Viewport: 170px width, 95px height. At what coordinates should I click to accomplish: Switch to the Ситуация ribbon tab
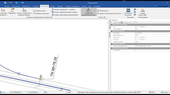tap(36, 6)
